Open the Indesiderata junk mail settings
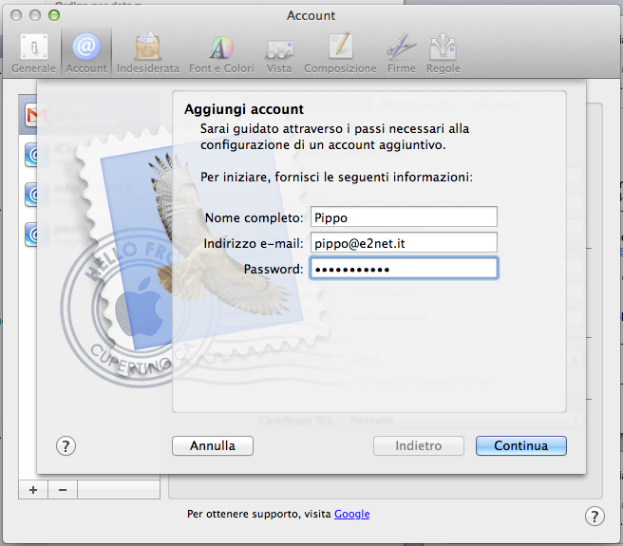Image resolution: width=623 pixels, height=546 pixels. pyautogui.click(x=147, y=53)
